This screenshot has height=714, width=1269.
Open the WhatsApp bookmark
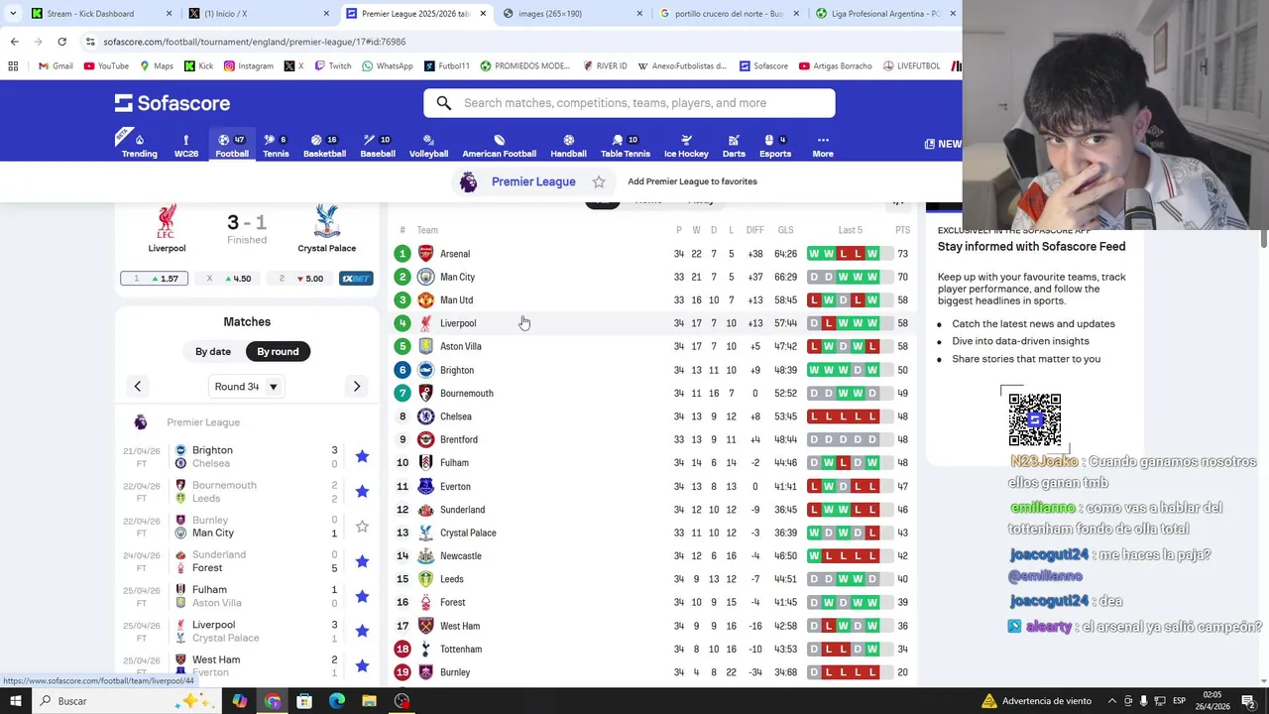(388, 66)
